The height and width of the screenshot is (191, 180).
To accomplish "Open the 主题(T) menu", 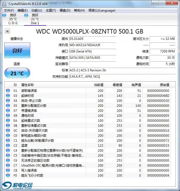I will pyautogui.click(x=51, y=10).
